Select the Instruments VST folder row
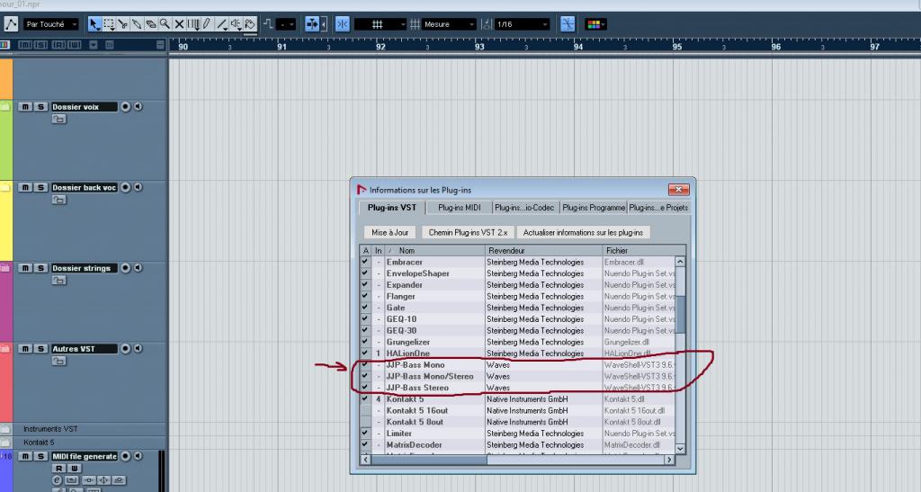The height and width of the screenshot is (492, 921). point(84,429)
